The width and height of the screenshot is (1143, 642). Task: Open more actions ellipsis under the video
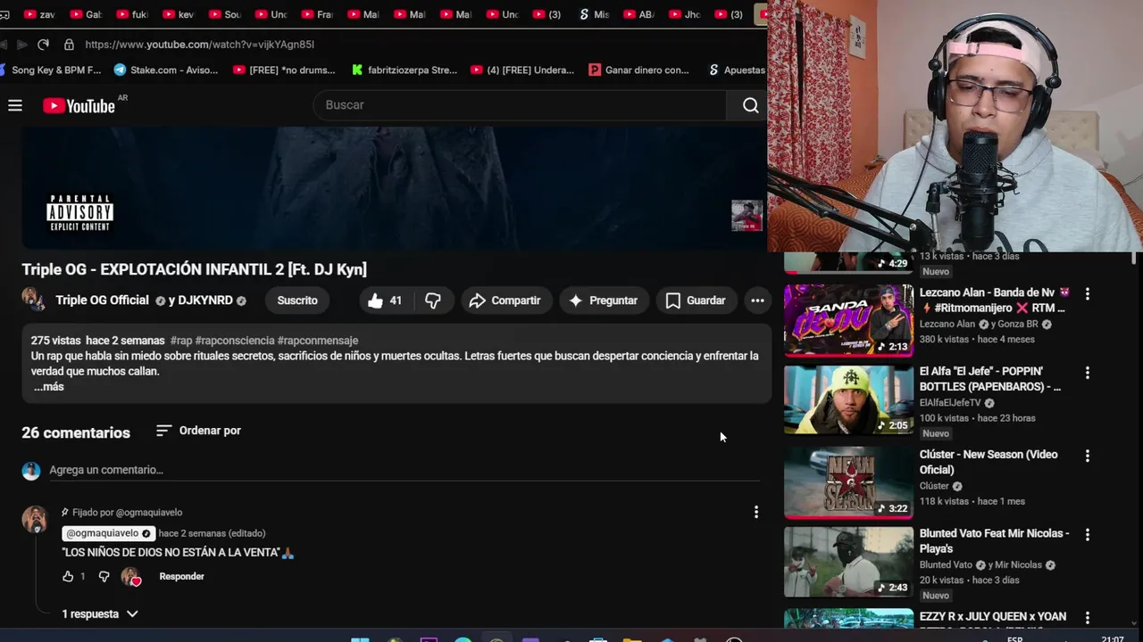(x=757, y=300)
